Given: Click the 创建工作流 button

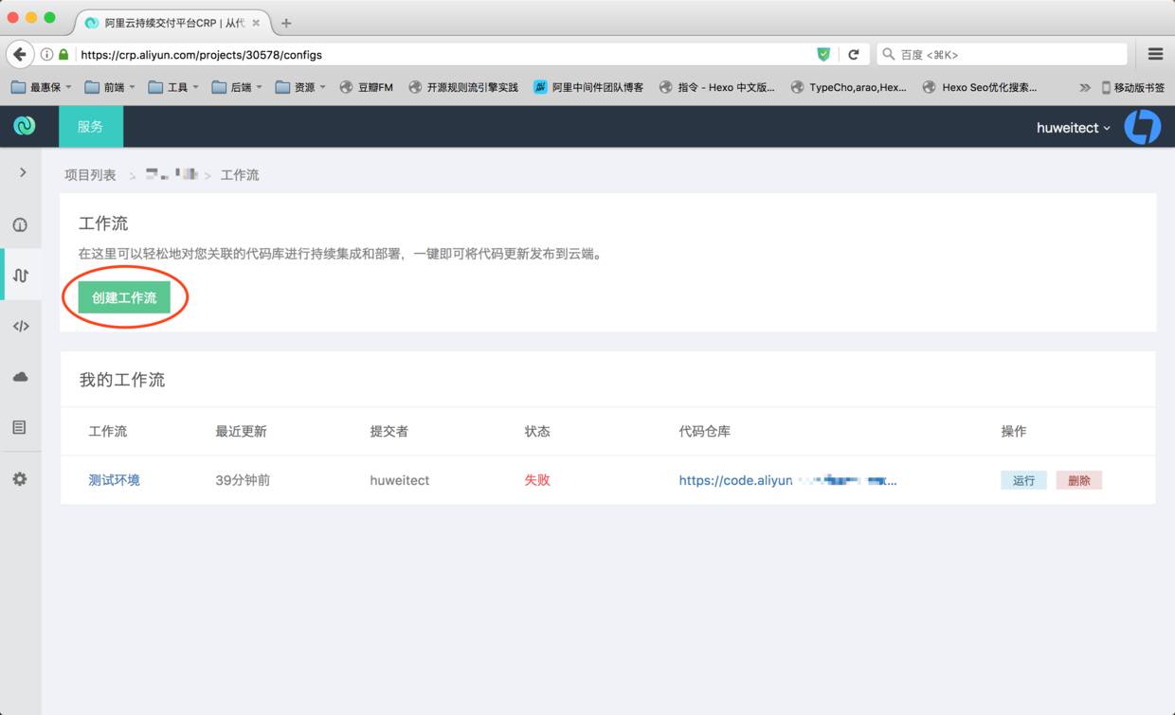Looking at the screenshot, I should coord(124,297).
